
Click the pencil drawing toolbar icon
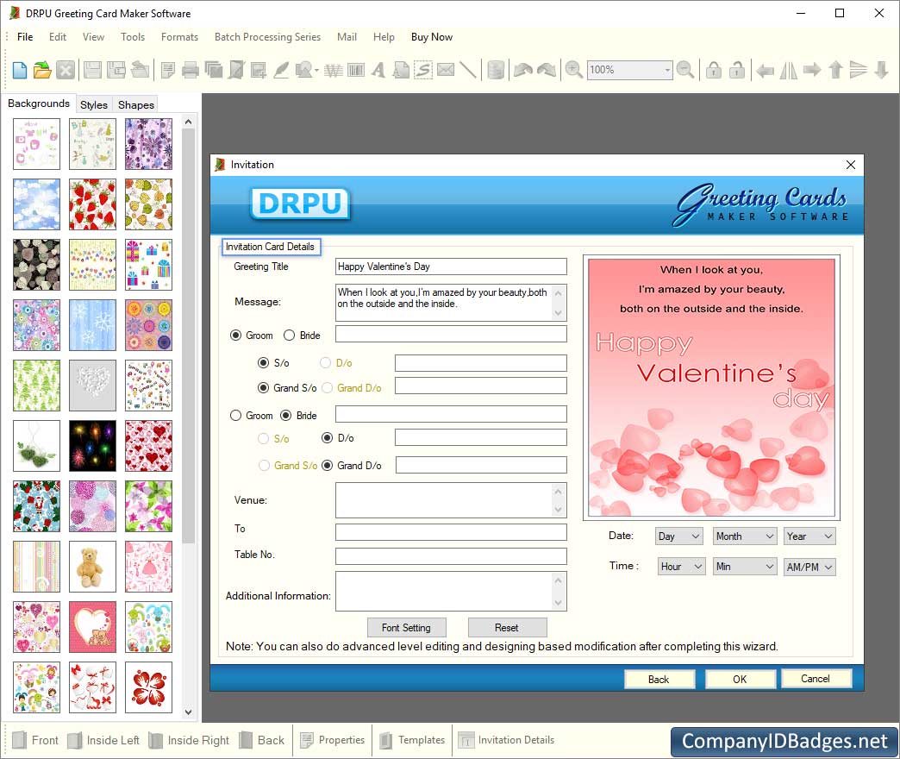pyautogui.click(x=281, y=70)
